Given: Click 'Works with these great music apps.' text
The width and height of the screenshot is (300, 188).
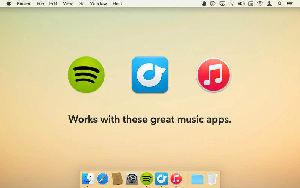Looking at the screenshot, I should [x=150, y=119].
